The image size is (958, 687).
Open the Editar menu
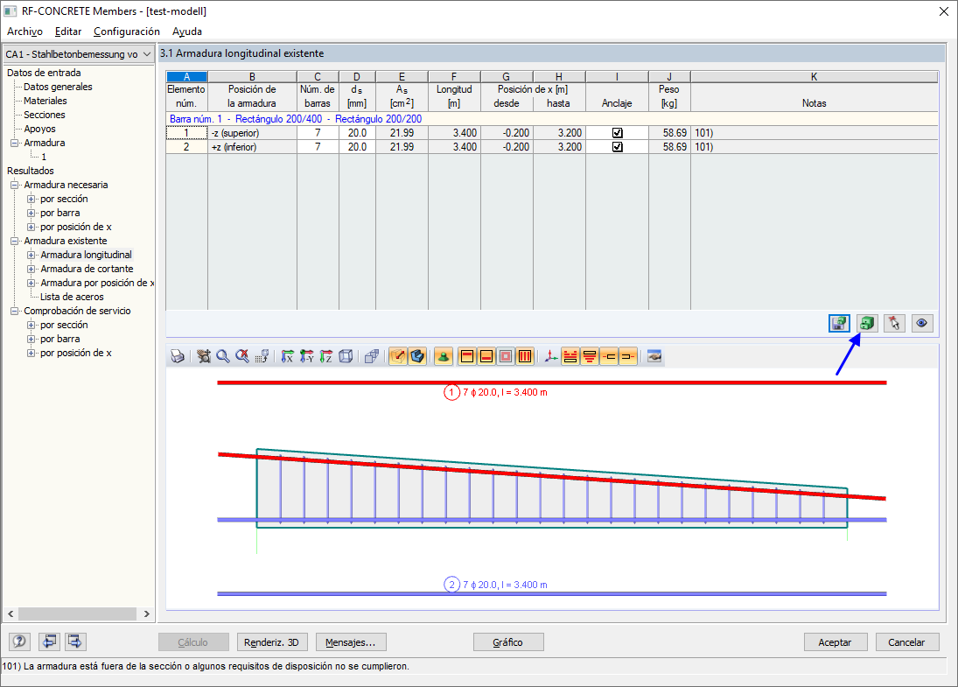click(x=68, y=32)
